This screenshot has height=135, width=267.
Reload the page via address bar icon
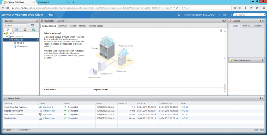pyautogui.click(x=177, y=8)
